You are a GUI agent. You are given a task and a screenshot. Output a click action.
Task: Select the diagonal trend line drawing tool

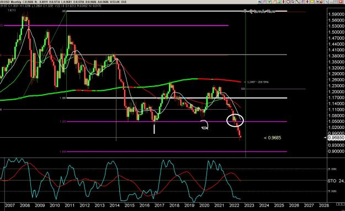[298, 2]
